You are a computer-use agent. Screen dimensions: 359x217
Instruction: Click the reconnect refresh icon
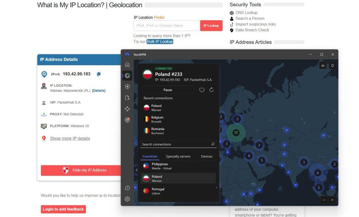tap(211, 90)
